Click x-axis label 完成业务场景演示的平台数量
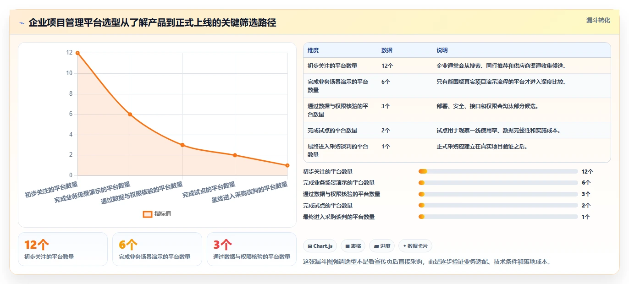The width and height of the screenshot is (629, 284). (92, 193)
